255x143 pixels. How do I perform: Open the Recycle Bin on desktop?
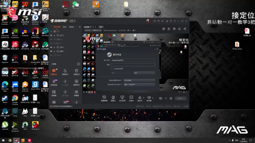5,59
